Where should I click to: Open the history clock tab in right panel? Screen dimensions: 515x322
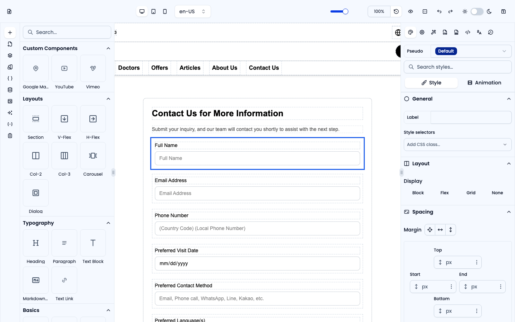tap(491, 32)
